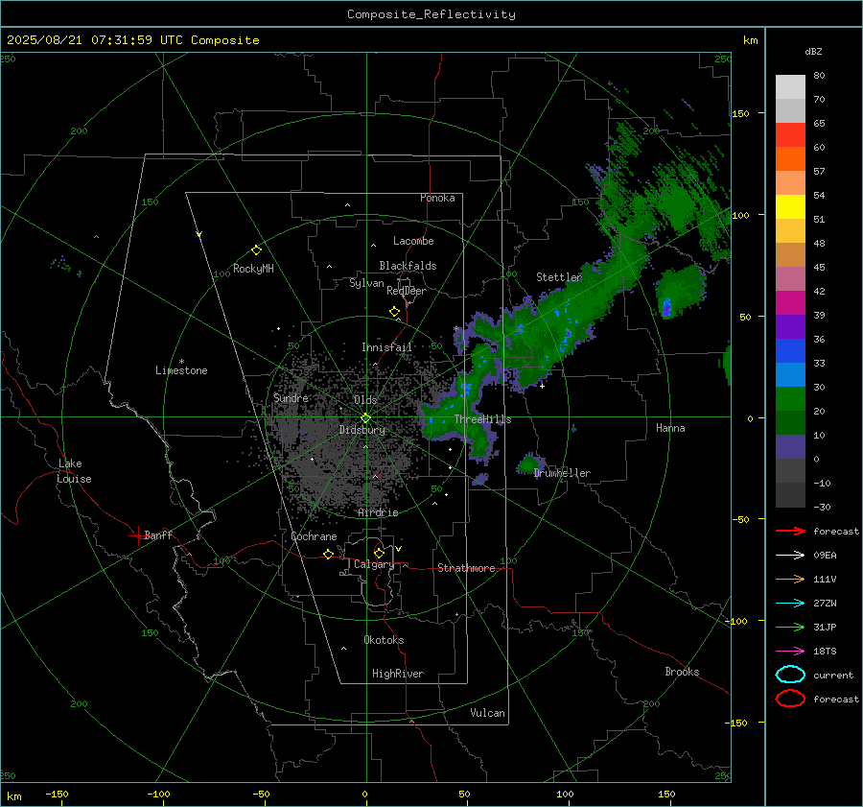Click the red forecast arrow in legend
This screenshot has height=807, width=863.
pyautogui.click(x=790, y=531)
